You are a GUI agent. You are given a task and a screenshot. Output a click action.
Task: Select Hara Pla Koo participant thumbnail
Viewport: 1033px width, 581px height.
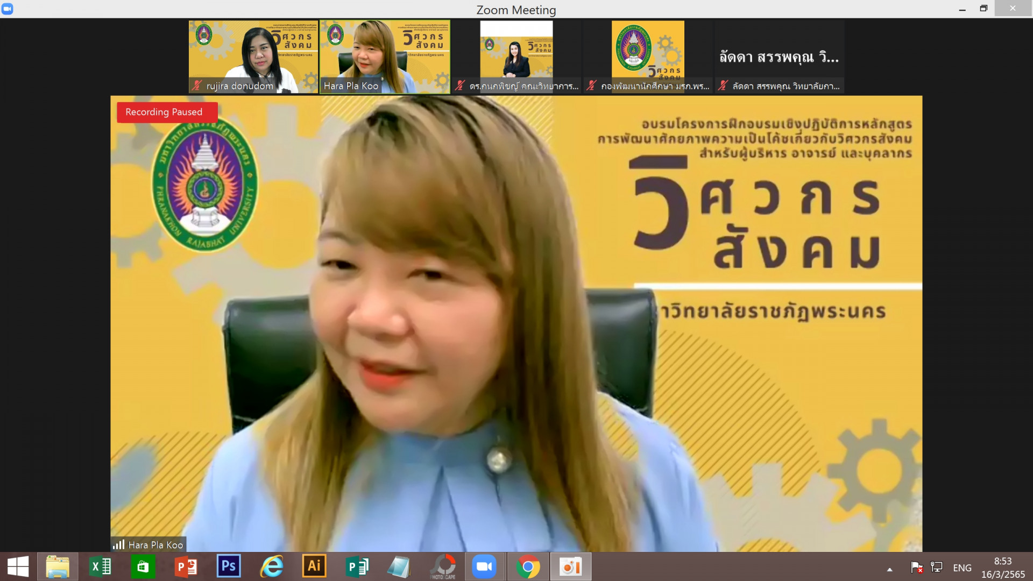point(385,56)
